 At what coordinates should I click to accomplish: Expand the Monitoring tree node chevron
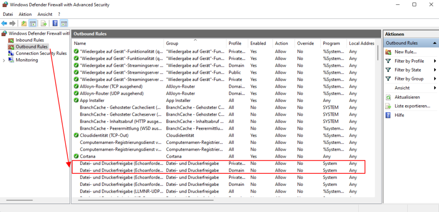coord(3,60)
